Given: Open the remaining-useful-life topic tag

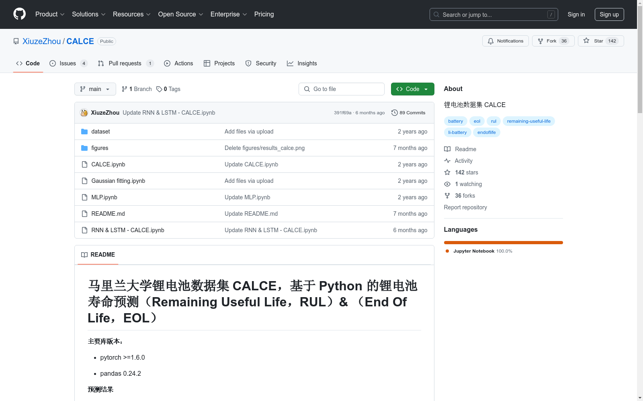Looking at the screenshot, I should pyautogui.click(x=529, y=121).
